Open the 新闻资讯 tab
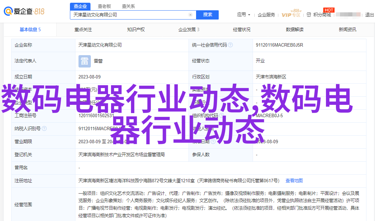Viewport: 375px width, 221px height. pos(348,29)
